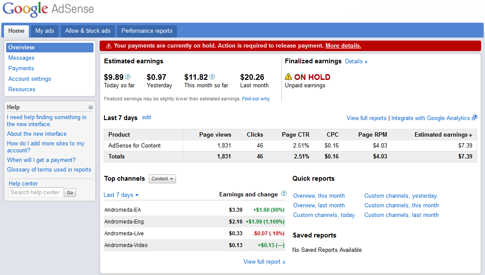485x275 pixels.
Task: Click the Totals row label
Action: (116, 157)
